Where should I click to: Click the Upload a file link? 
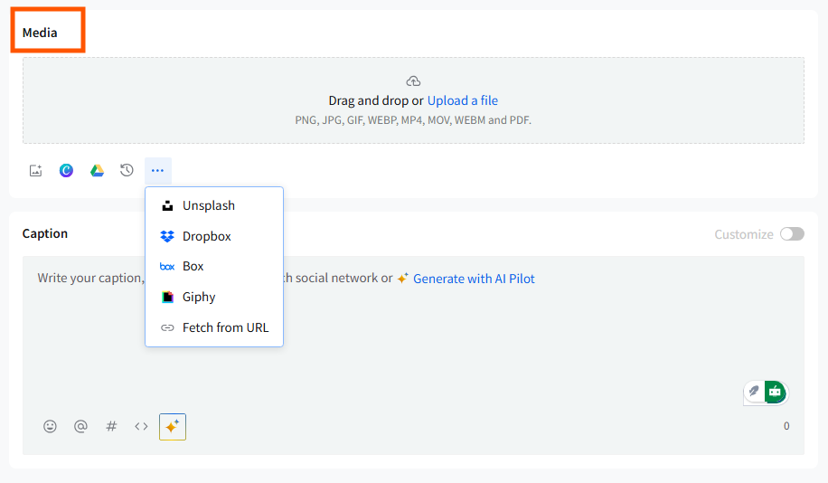(462, 100)
